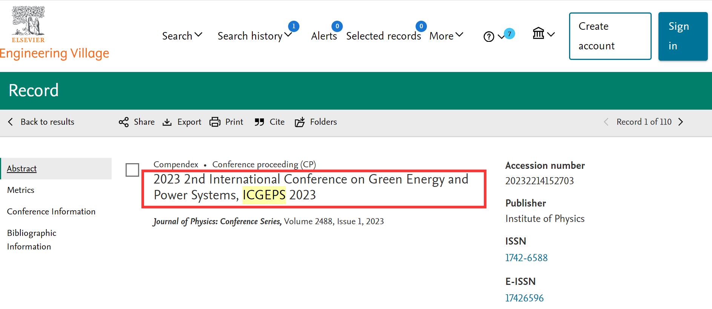
Task: Open the Search history dropdown
Action: click(x=255, y=36)
